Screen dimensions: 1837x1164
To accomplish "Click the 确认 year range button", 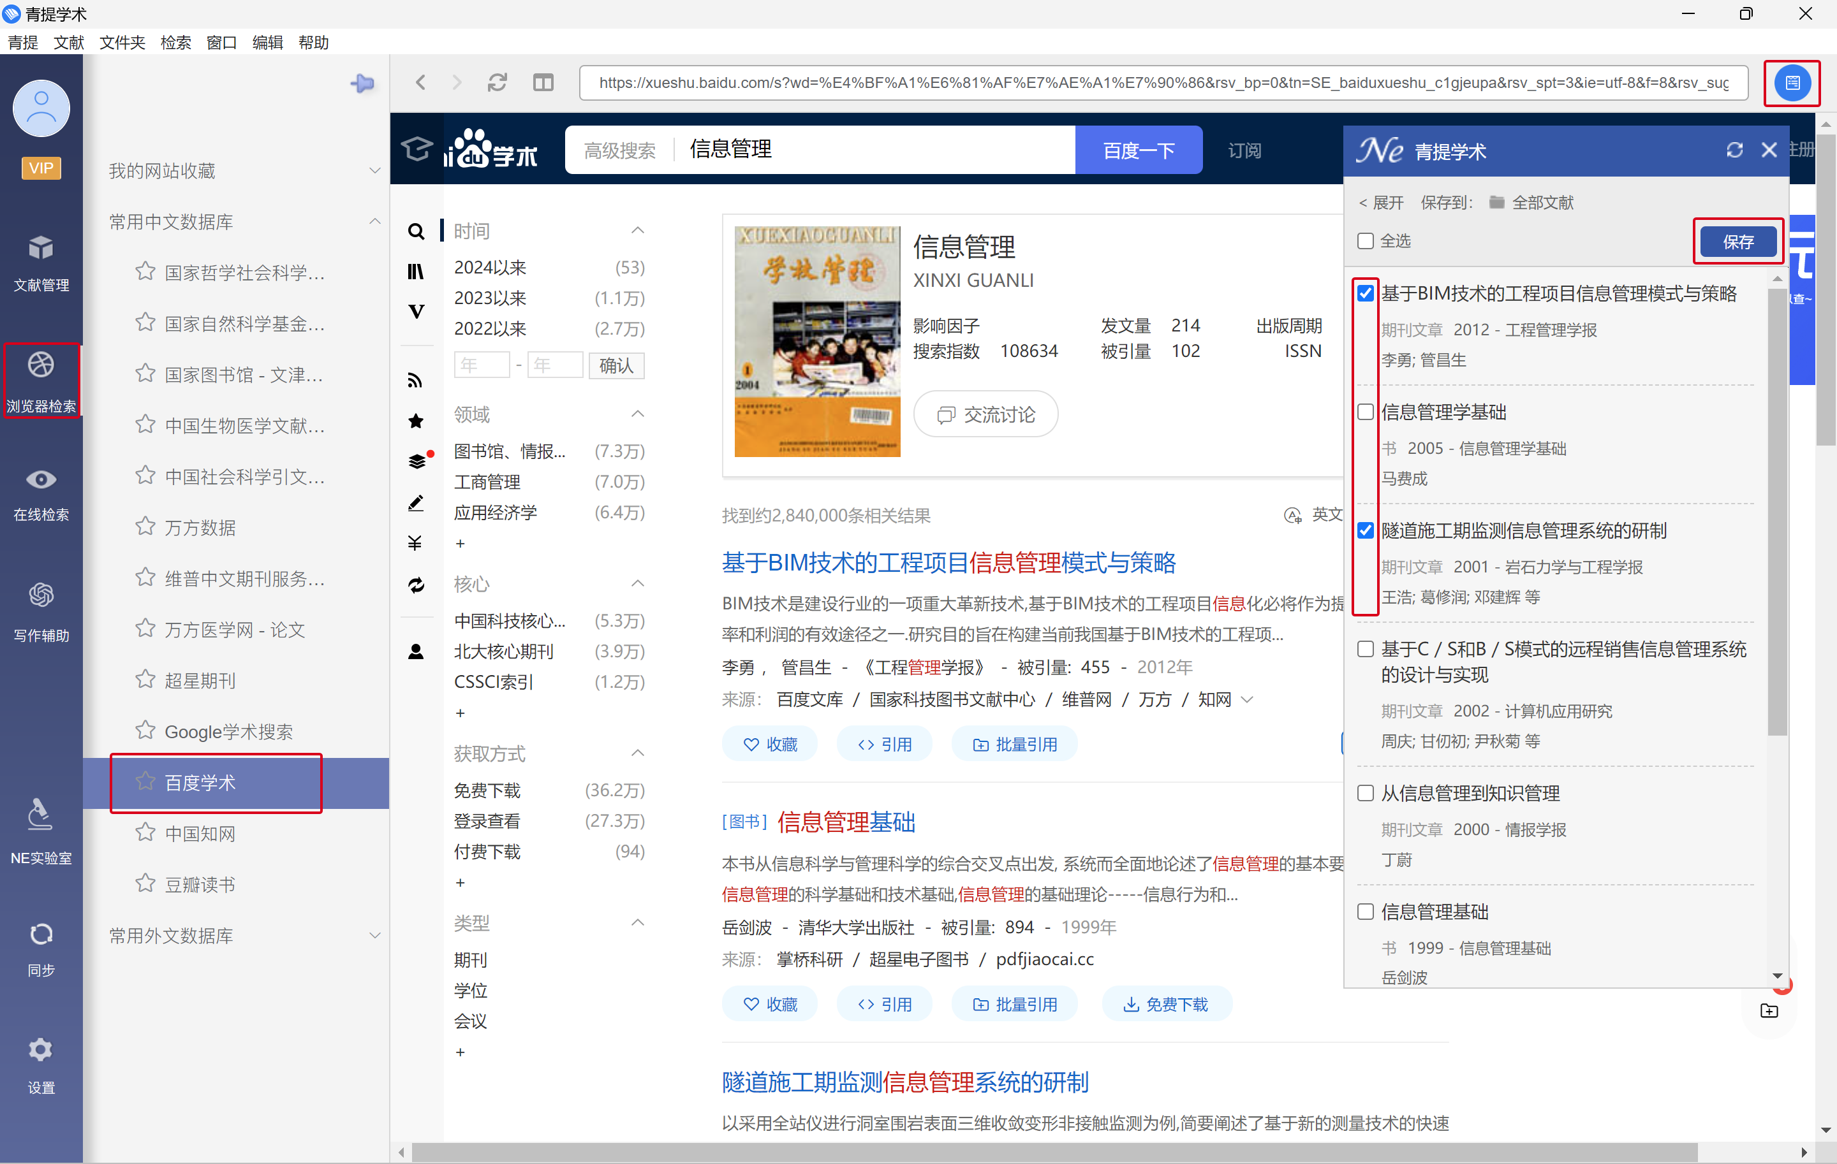I will [616, 366].
